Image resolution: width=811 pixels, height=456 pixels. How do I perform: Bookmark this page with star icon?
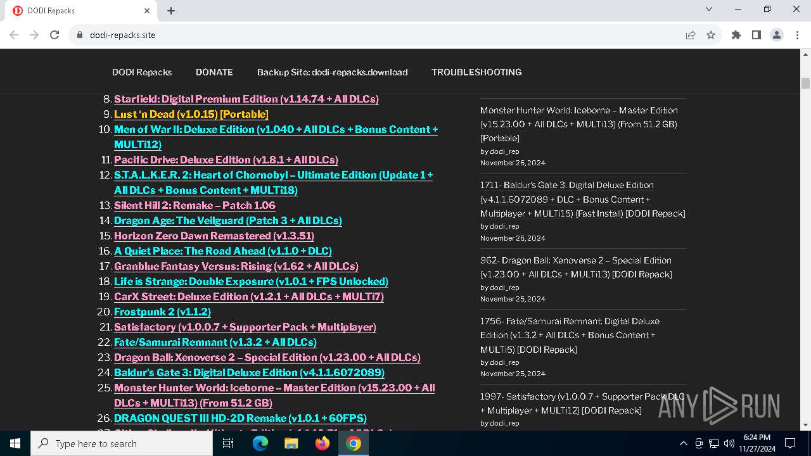coord(711,35)
